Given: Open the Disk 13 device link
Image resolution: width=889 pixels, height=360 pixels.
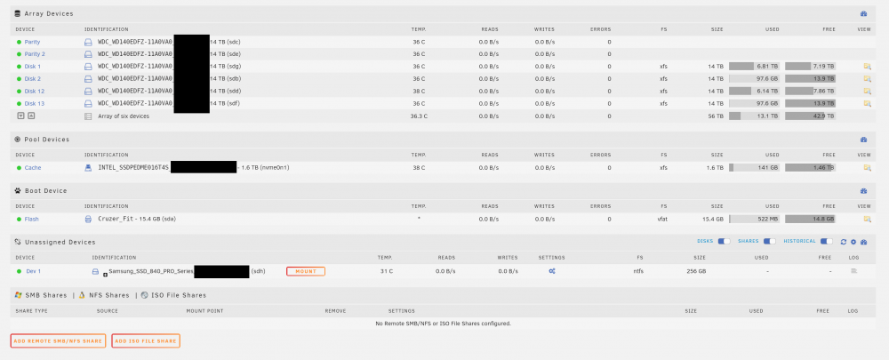Looking at the screenshot, I should (35, 104).
